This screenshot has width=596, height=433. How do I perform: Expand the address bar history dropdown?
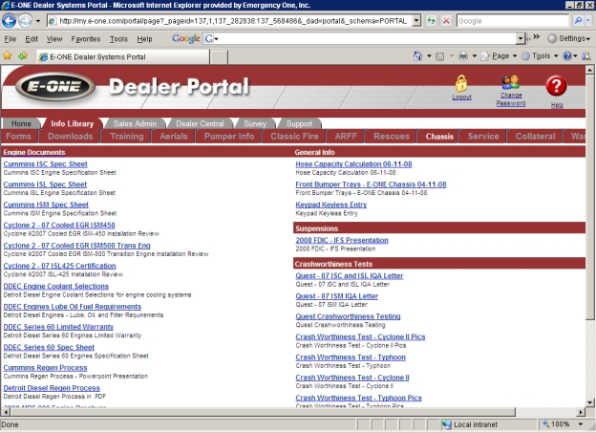(416, 20)
